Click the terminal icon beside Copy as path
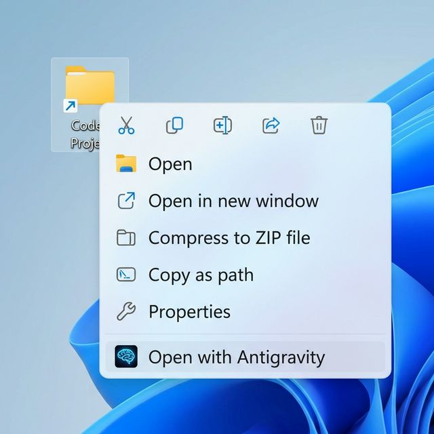The height and width of the screenshot is (434, 434). 127,275
